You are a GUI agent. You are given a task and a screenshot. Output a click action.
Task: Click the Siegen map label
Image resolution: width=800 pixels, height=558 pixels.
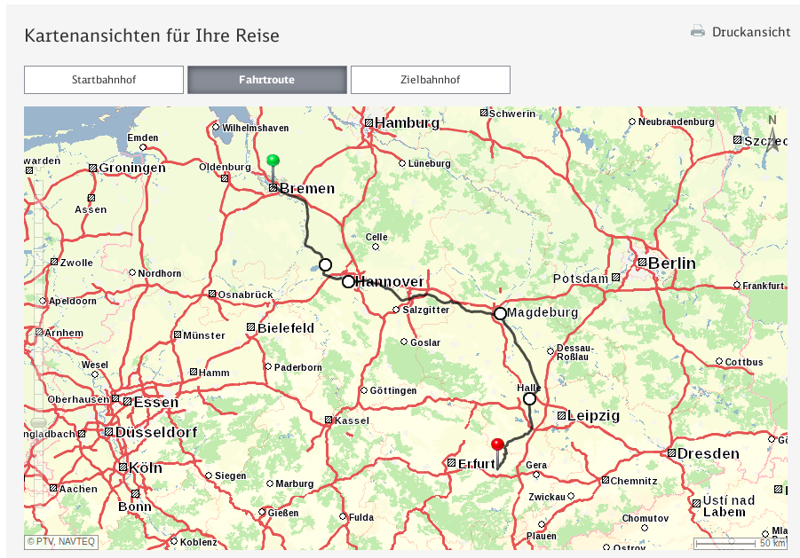230,475
